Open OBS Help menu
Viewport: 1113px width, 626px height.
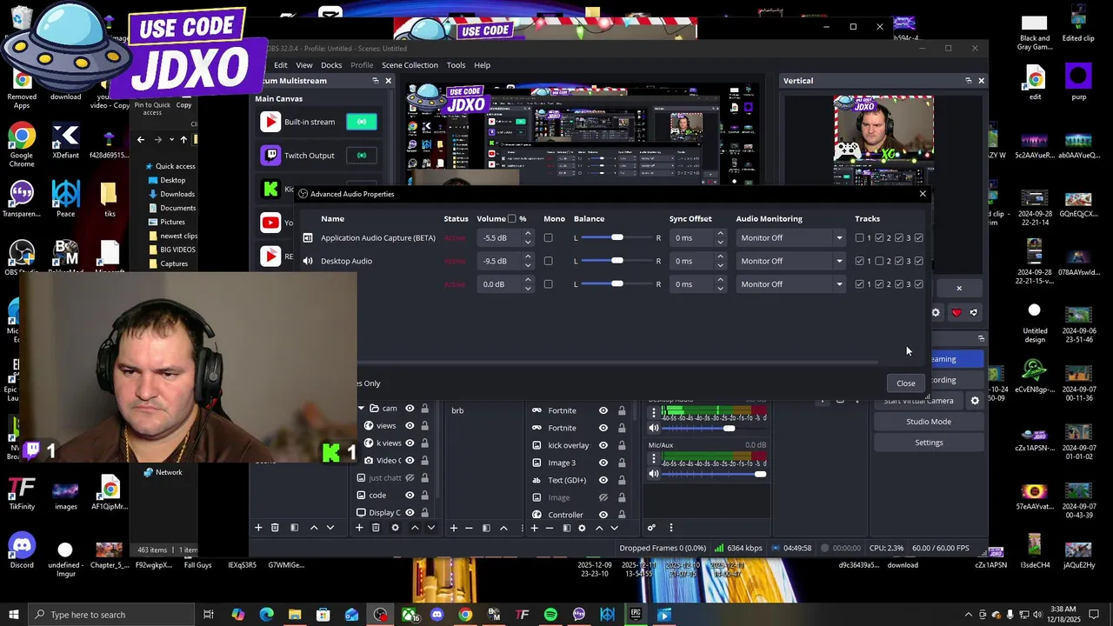click(482, 65)
